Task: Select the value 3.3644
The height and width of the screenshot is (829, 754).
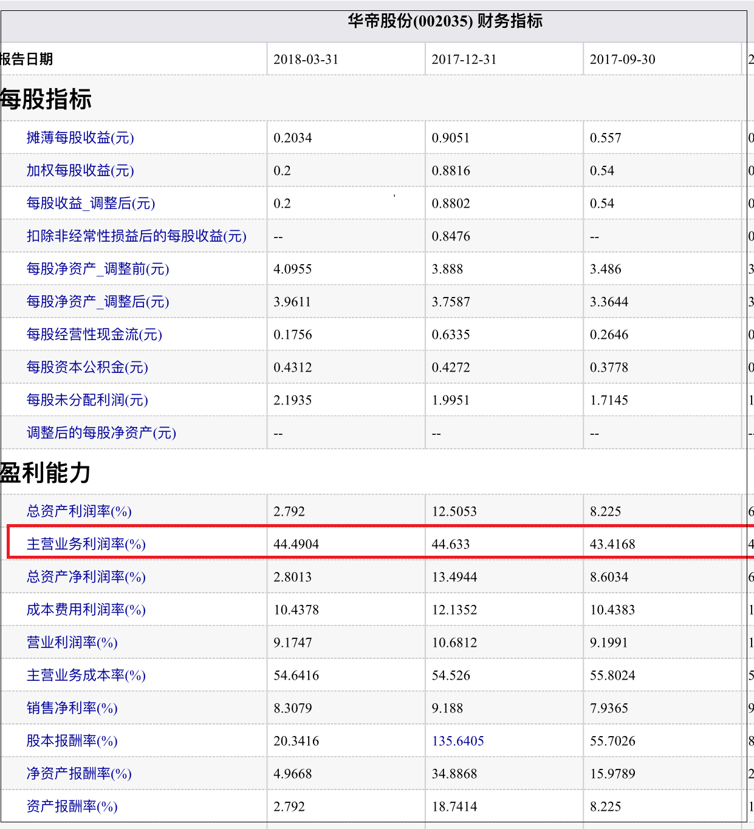Action: point(609,302)
